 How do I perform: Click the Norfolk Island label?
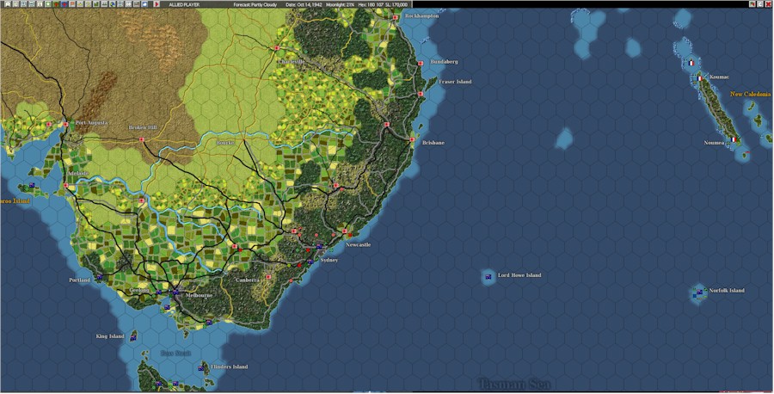727,291
